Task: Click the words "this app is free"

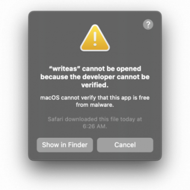Action: click(130, 98)
